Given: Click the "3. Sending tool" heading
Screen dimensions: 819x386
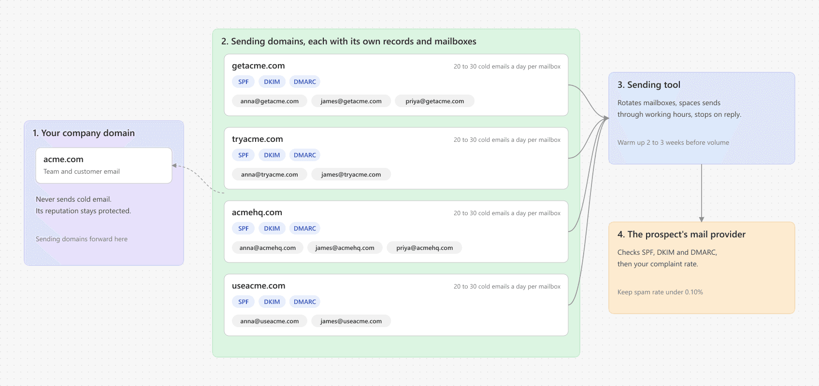Looking at the screenshot, I should coord(649,85).
